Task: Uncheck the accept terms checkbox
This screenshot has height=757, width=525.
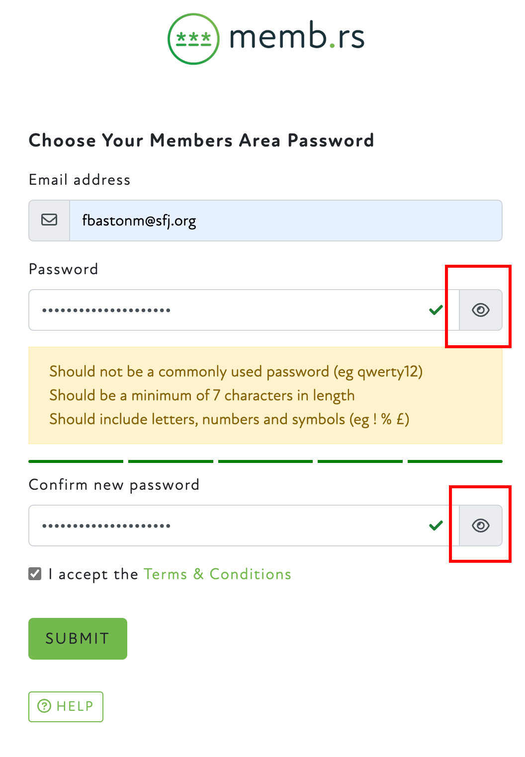Action: [35, 574]
